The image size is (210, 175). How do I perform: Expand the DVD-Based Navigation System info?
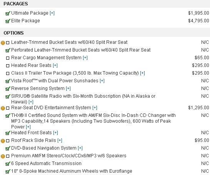click(x=80, y=148)
